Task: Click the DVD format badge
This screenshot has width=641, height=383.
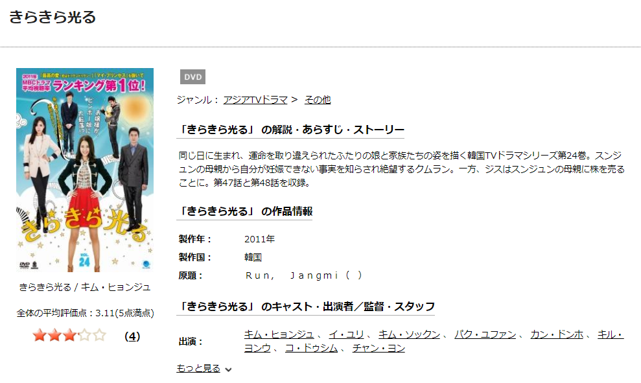Action: [x=193, y=77]
